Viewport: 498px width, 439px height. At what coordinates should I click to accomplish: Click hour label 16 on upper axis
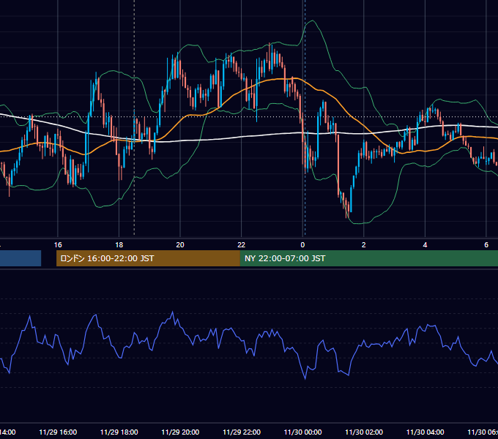click(58, 245)
